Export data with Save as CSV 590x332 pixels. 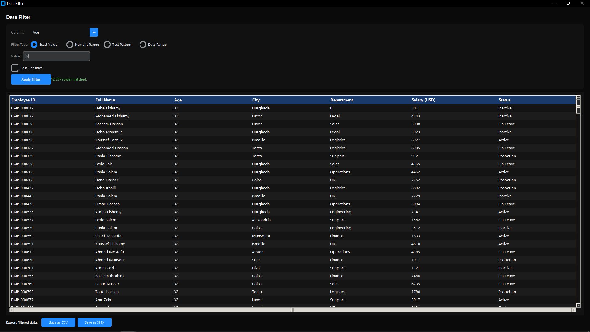tap(58, 322)
